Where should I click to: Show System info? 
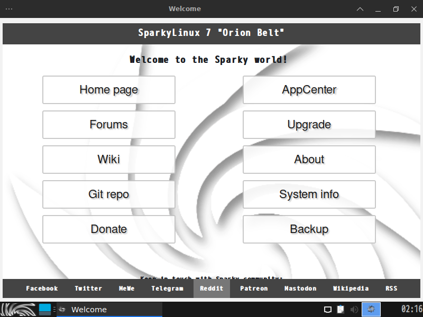click(309, 194)
